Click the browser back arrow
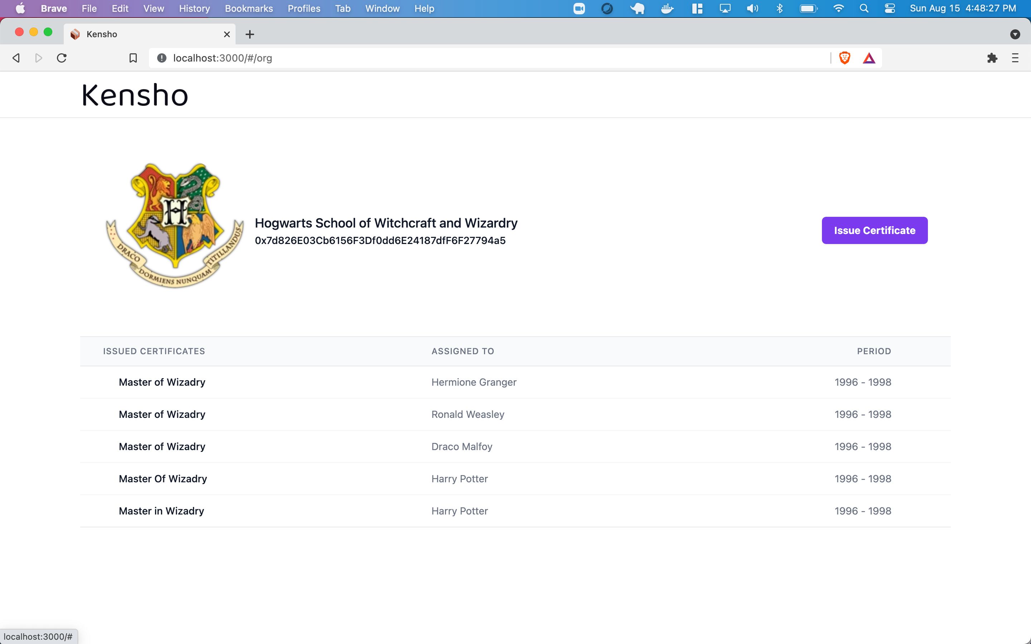 tap(16, 58)
